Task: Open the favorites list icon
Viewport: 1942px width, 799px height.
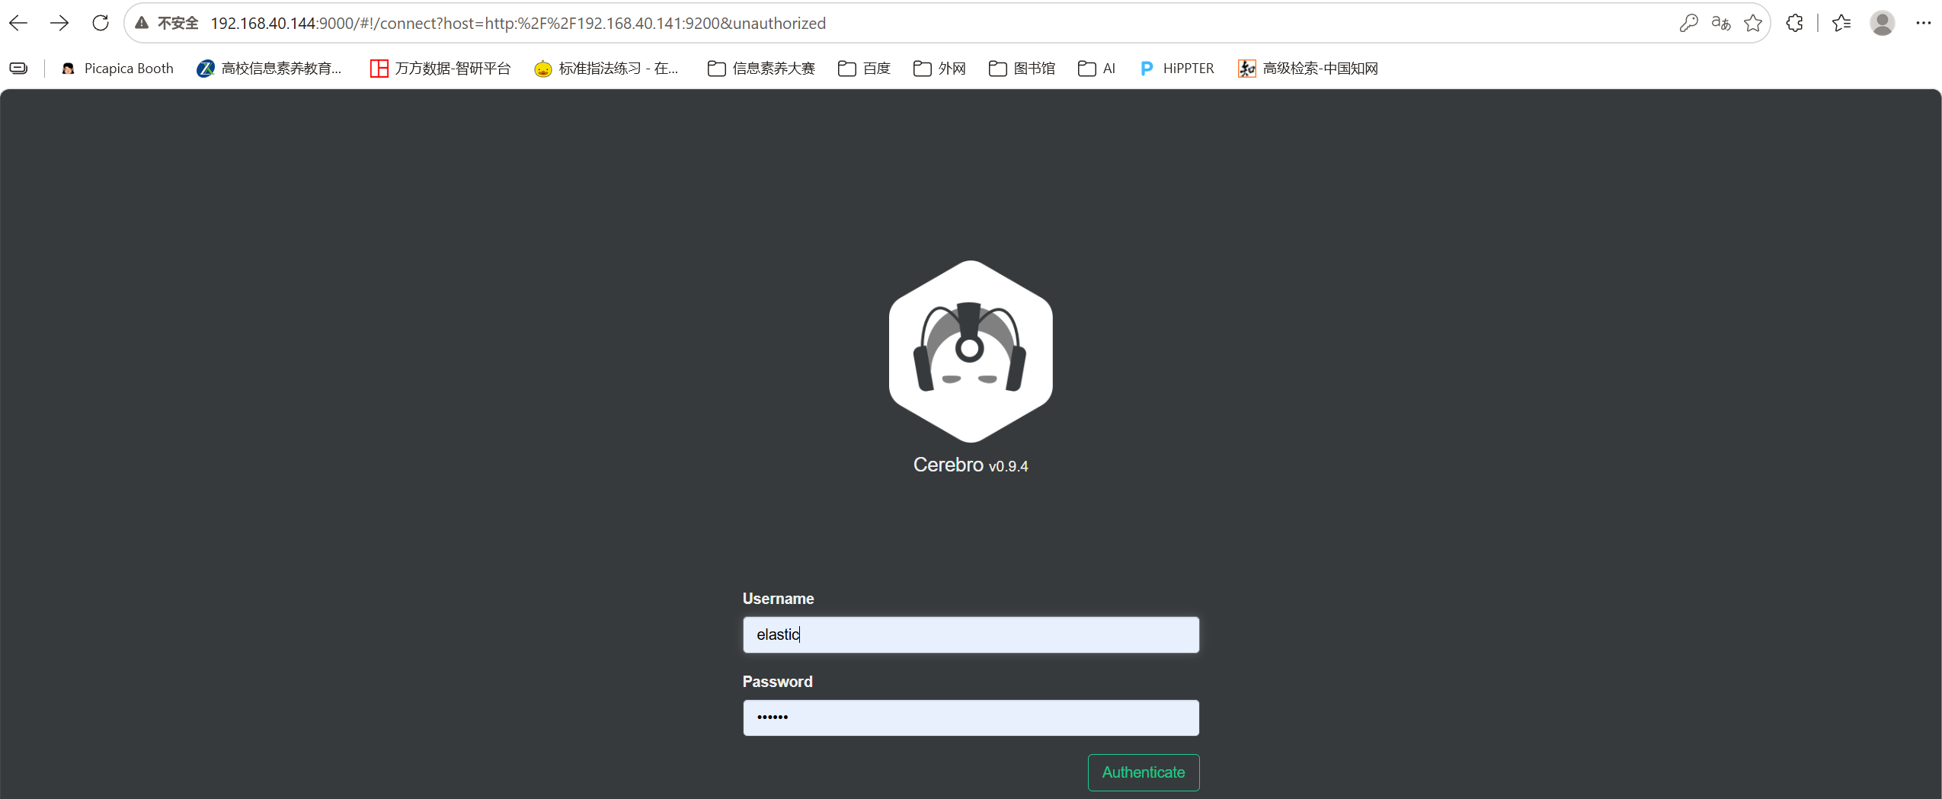Action: [1841, 23]
